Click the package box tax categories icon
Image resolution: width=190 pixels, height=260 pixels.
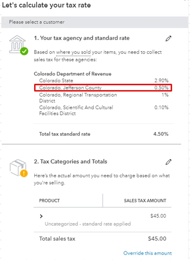click(x=18, y=168)
